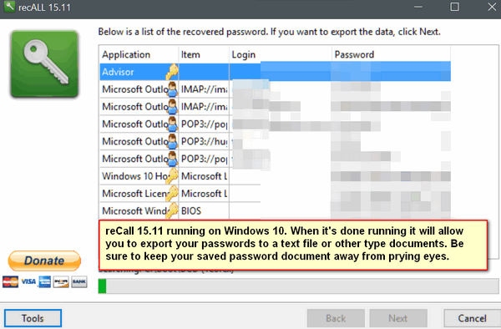Open the Tools button
Screen dimensions: 501x329
[33, 318]
